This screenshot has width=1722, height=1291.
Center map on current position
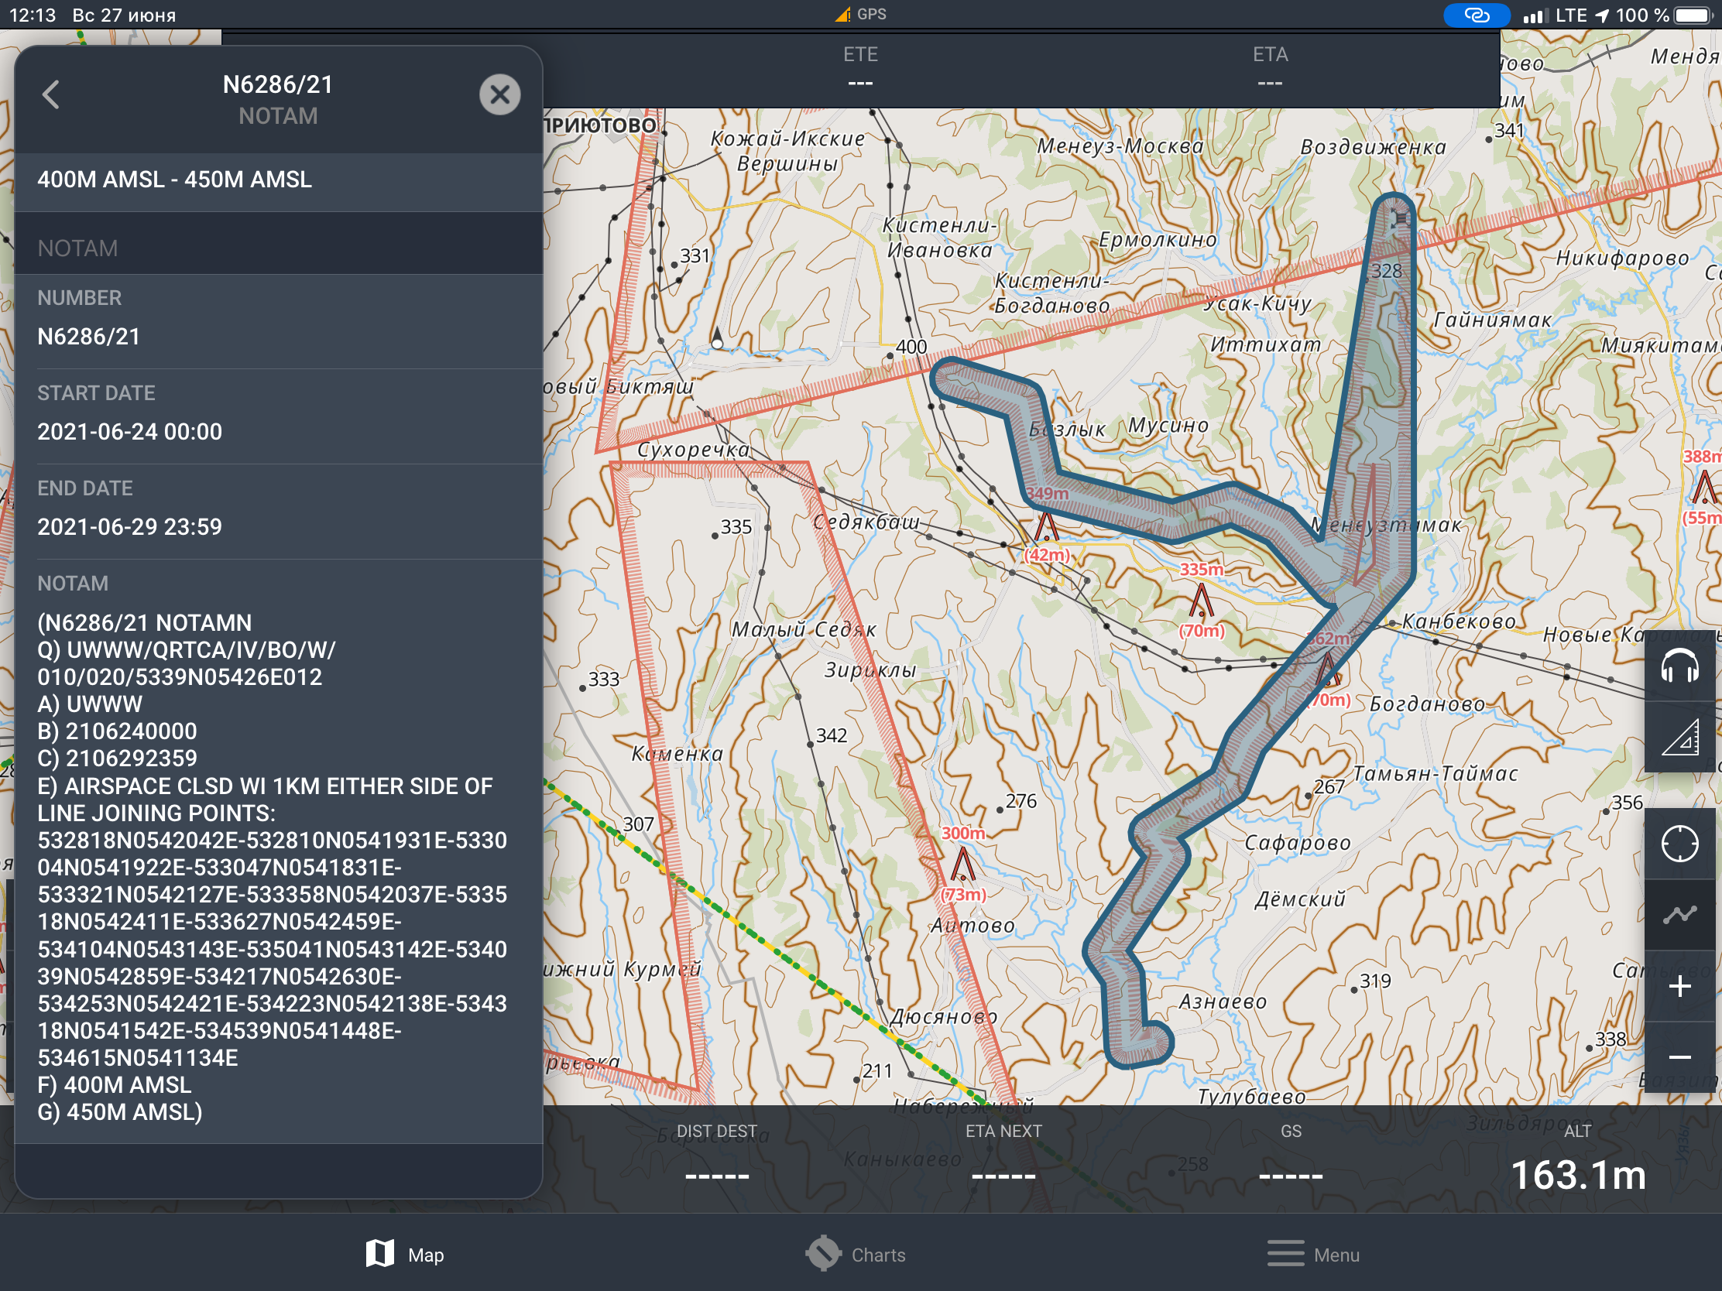(1679, 844)
